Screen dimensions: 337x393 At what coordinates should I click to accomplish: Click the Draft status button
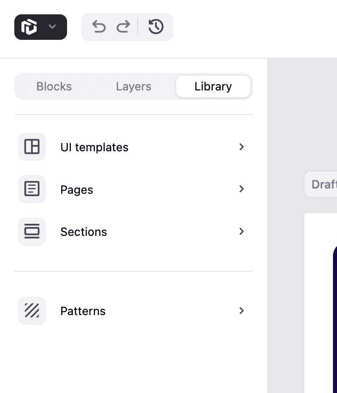coord(321,184)
